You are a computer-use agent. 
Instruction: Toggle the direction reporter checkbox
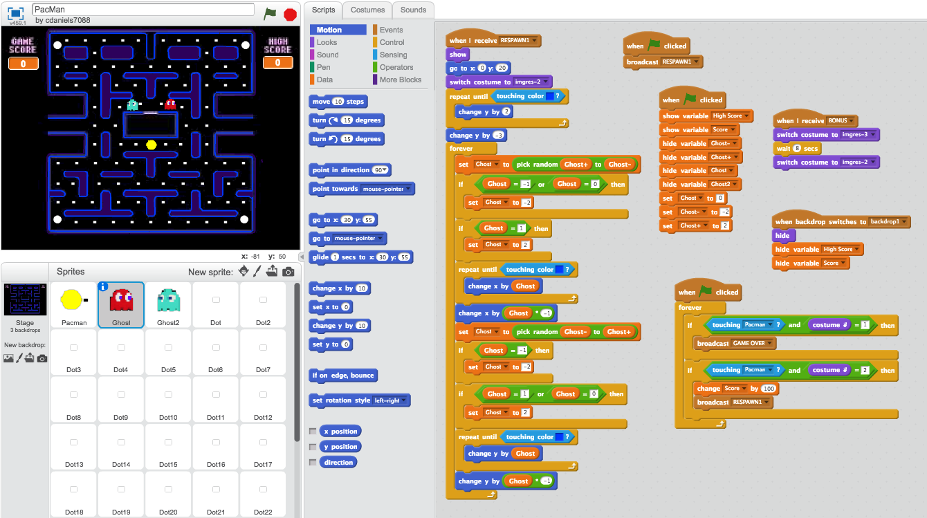313,463
